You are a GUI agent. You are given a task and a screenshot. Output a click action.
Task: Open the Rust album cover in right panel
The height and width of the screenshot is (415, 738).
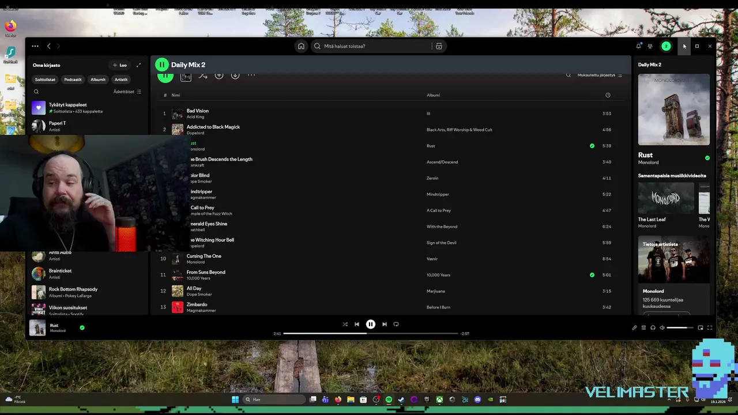pos(674,110)
